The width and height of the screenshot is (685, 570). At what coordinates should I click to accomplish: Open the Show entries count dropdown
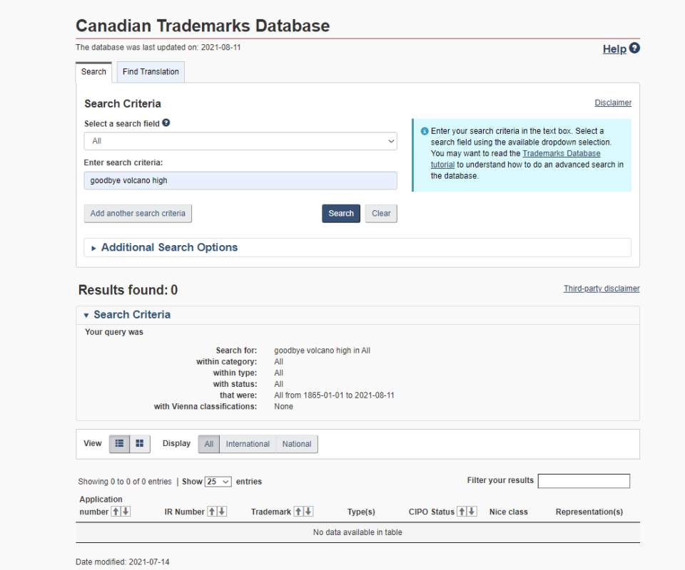click(218, 482)
